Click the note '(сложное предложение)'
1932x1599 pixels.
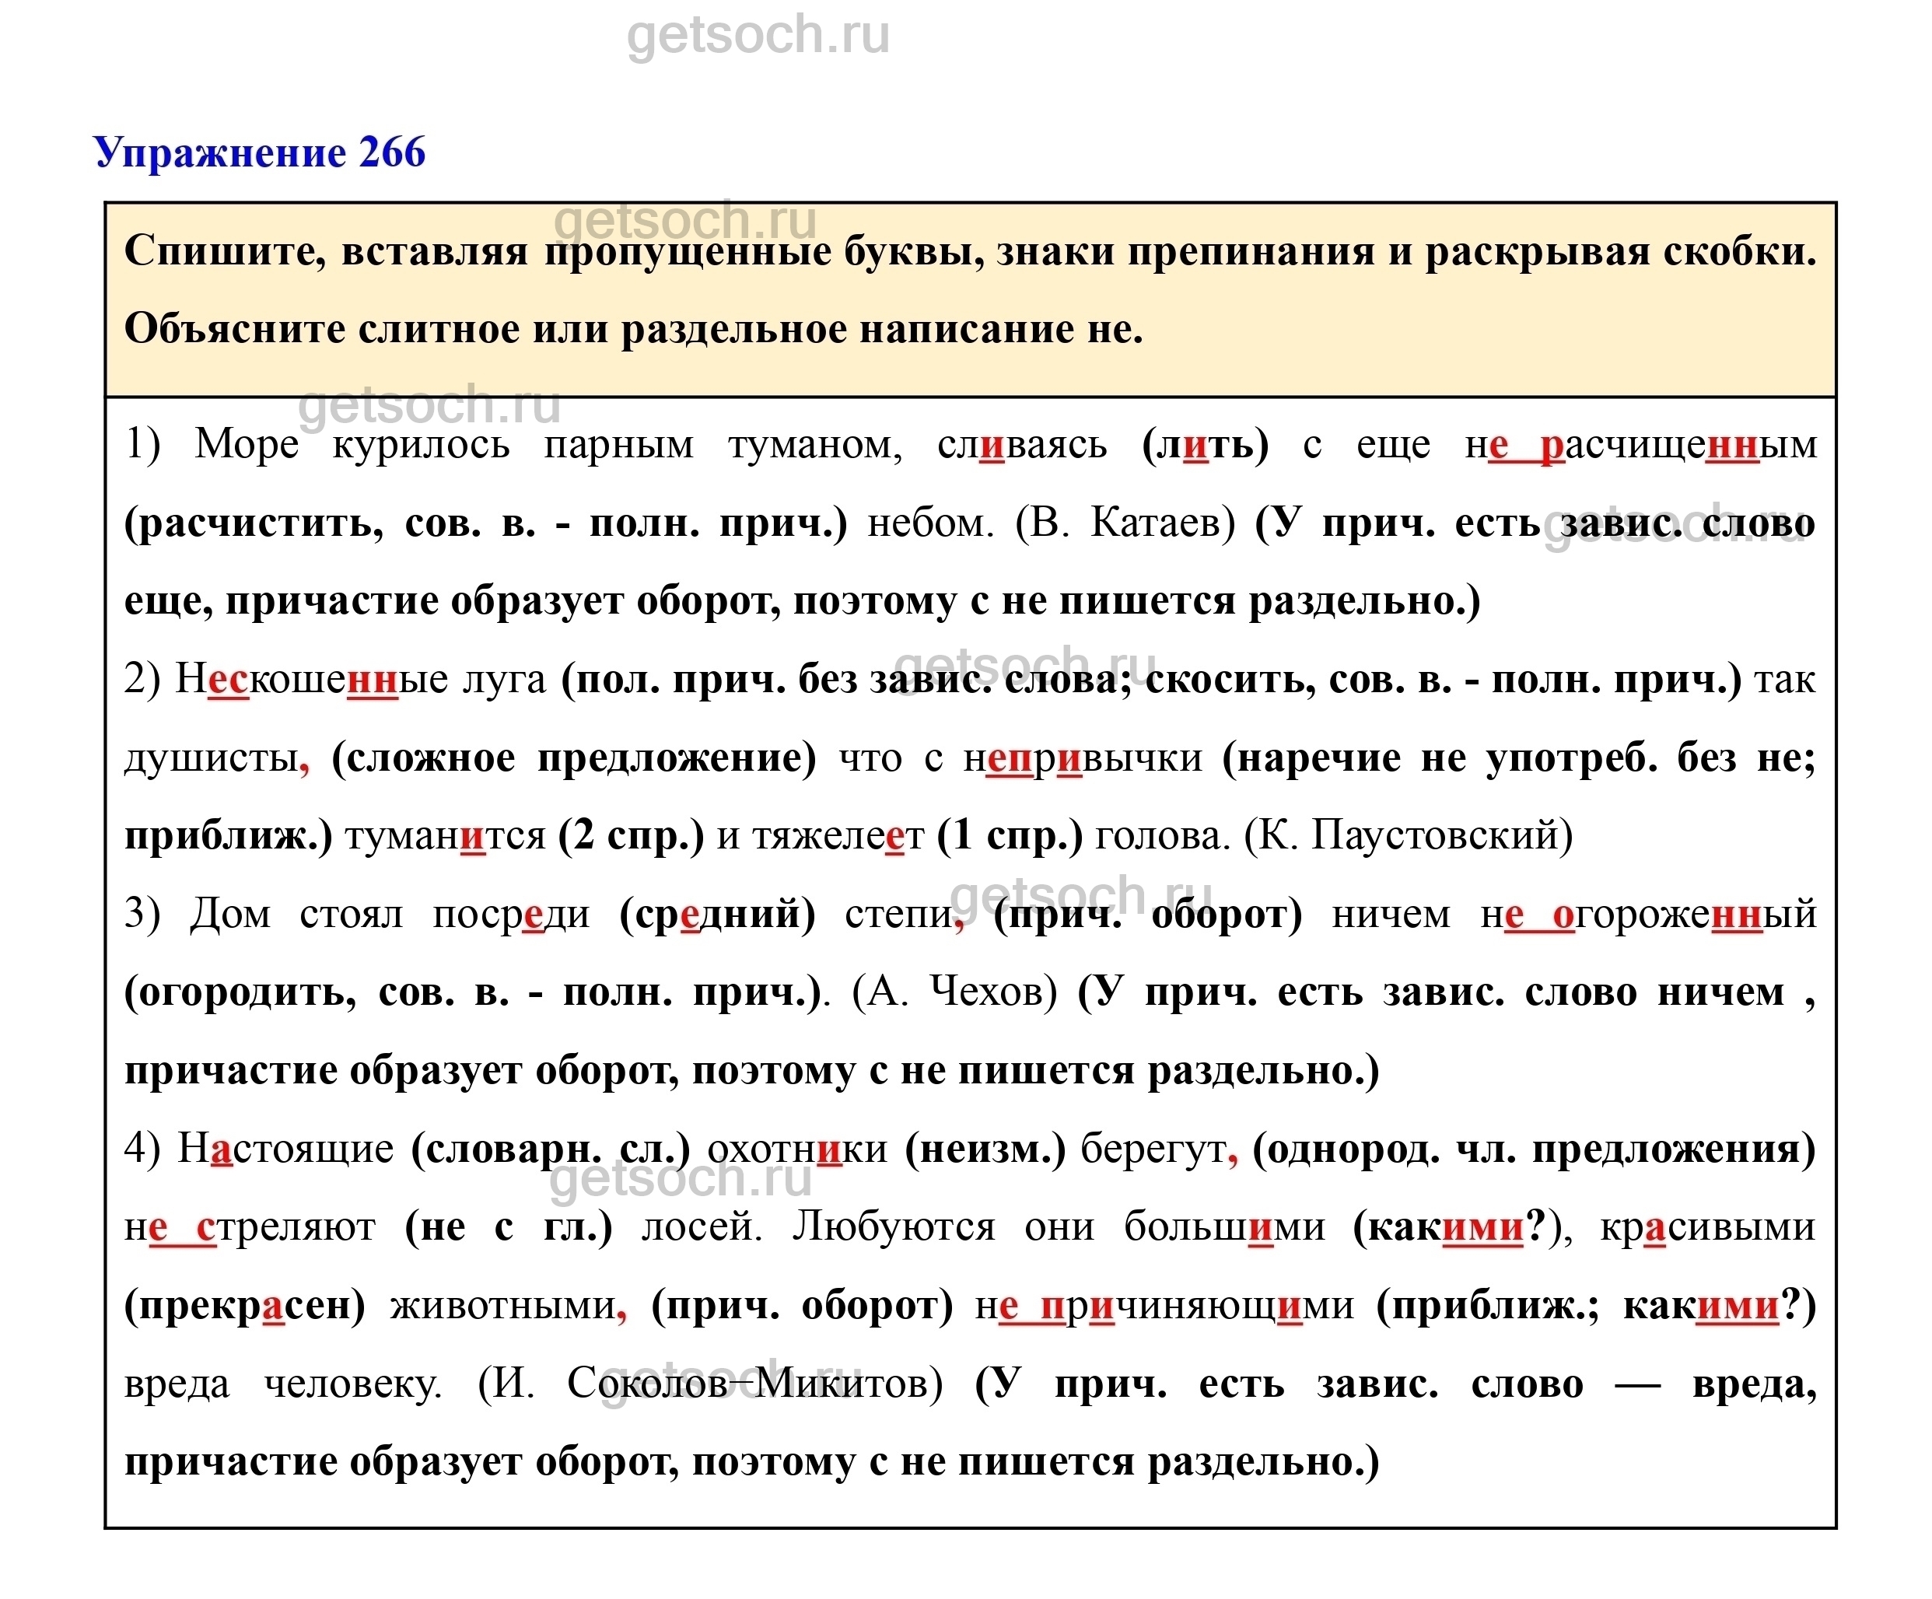click(x=573, y=758)
